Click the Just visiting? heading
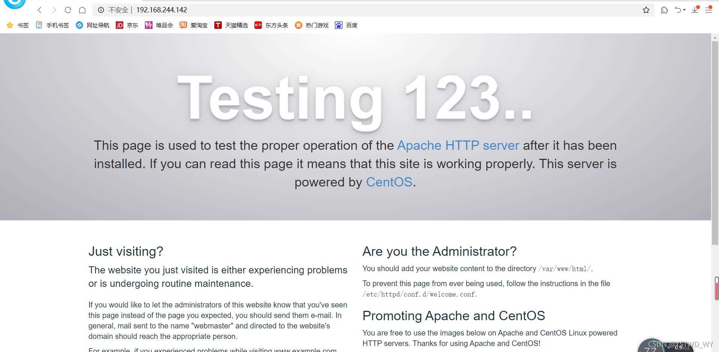The width and height of the screenshot is (719, 352). click(x=126, y=251)
